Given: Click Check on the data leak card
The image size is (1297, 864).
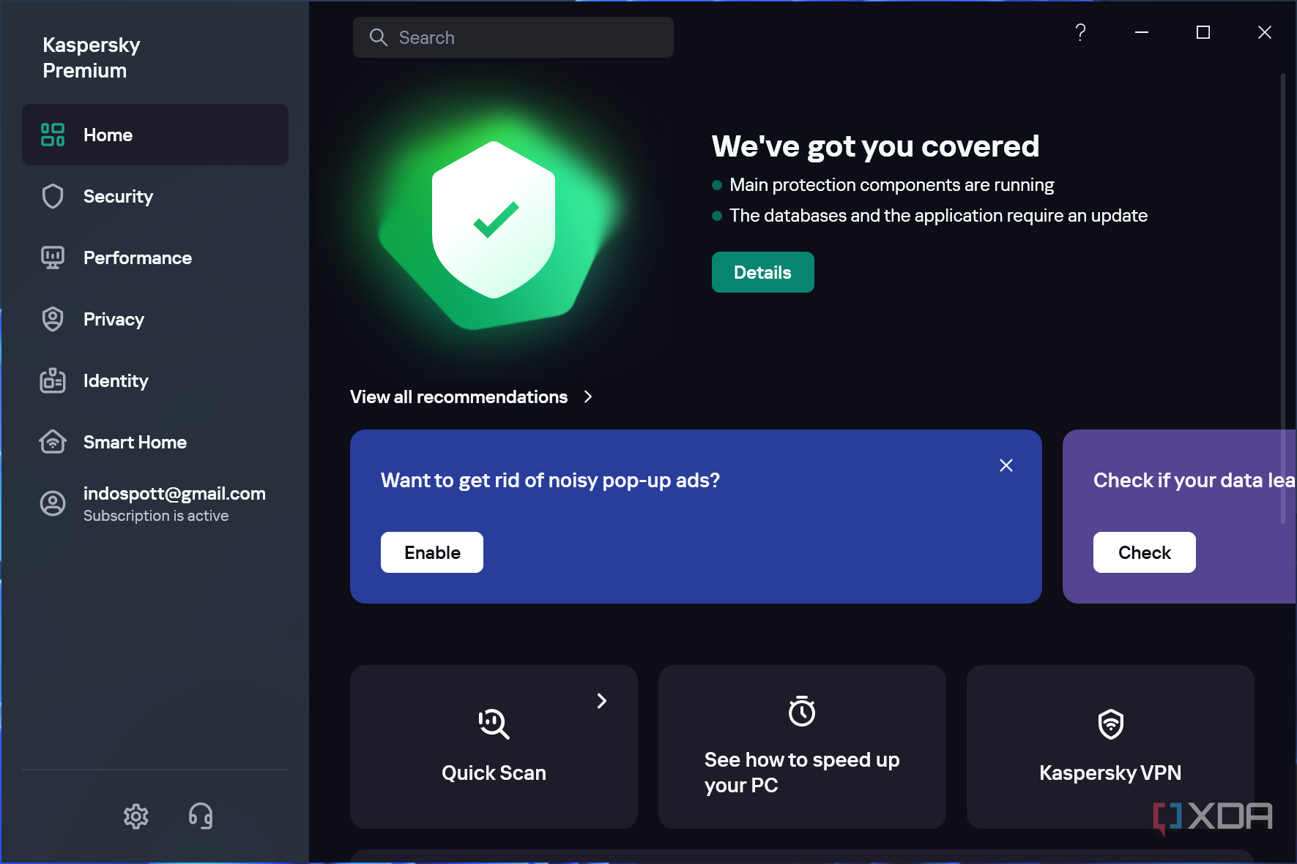Looking at the screenshot, I should click(x=1145, y=552).
